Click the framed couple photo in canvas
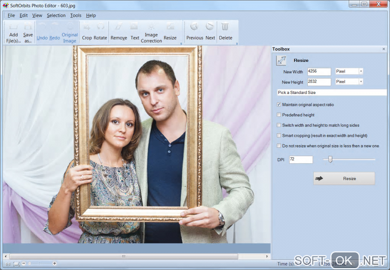 pyautogui.click(x=136, y=144)
